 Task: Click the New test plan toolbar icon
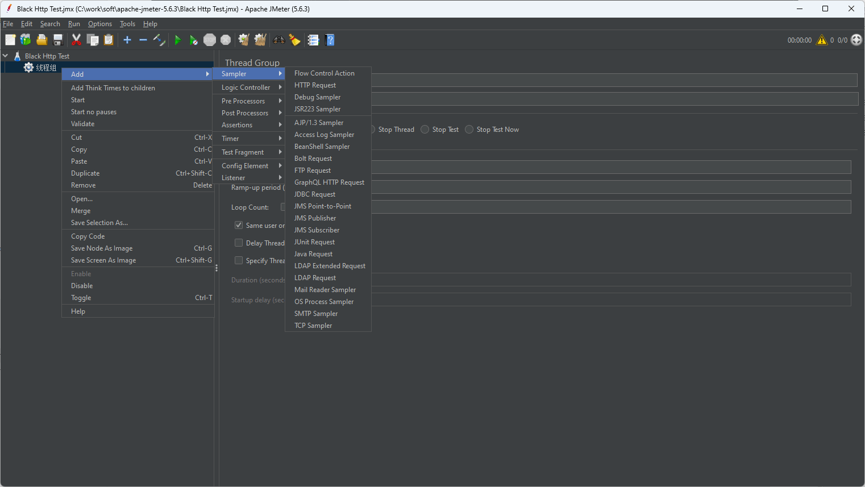(x=10, y=40)
